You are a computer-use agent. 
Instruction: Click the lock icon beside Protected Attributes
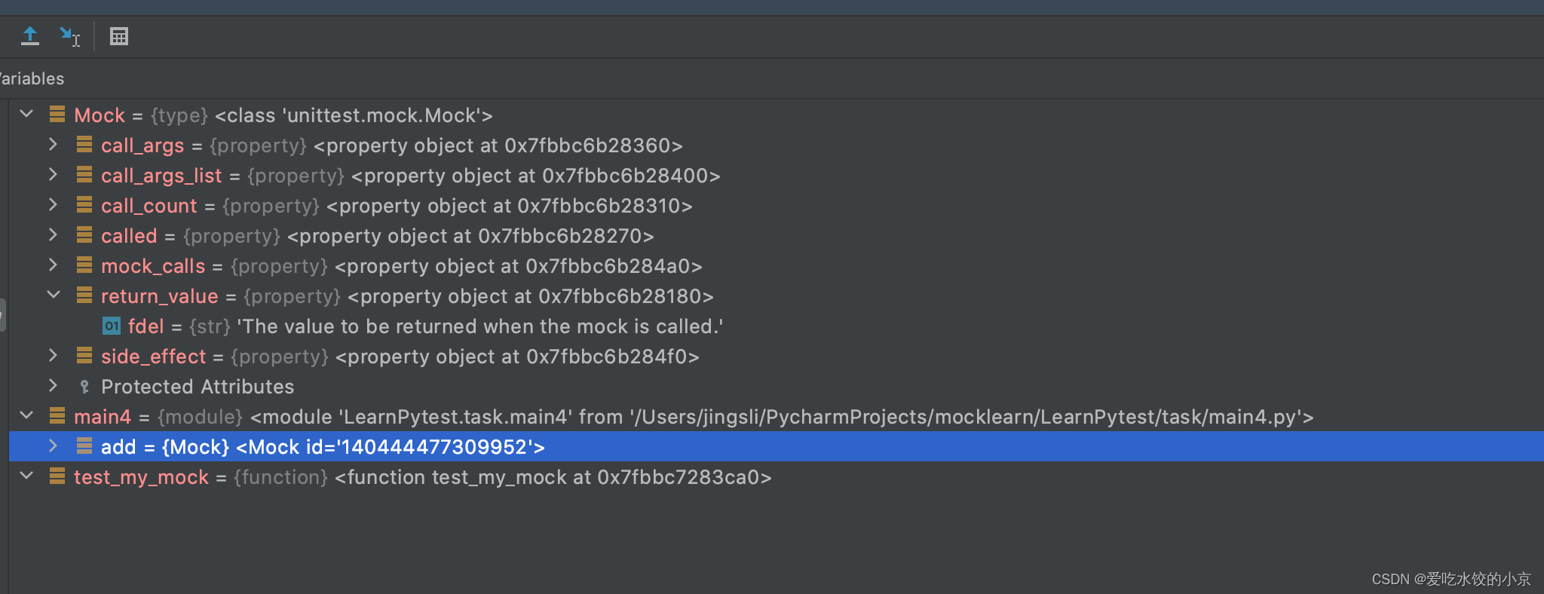pyautogui.click(x=83, y=386)
